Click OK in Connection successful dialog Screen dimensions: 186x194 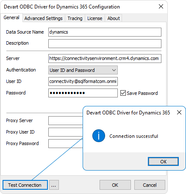pyautogui.click(x=163, y=162)
